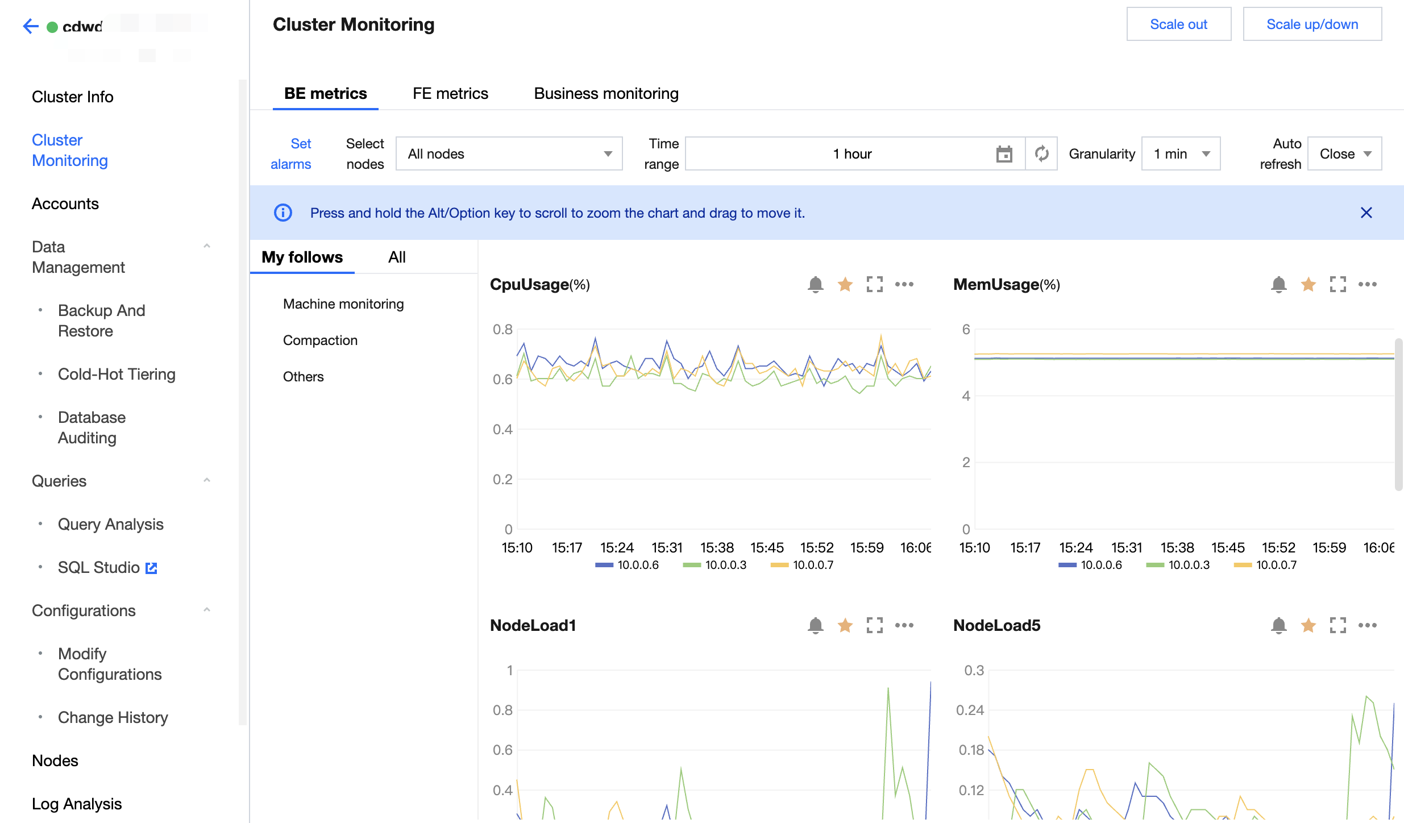
Task: Click the time range refresh icon
Action: click(x=1041, y=153)
